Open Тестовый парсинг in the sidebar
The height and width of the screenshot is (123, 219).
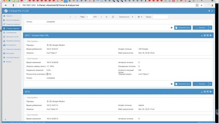coord(12,57)
